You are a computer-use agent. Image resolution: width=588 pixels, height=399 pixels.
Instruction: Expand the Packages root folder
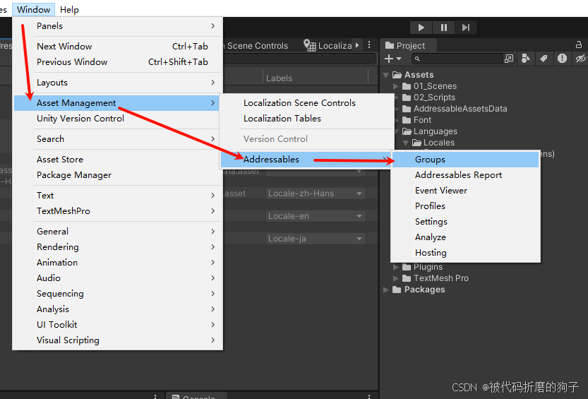pyautogui.click(x=386, y=290)
